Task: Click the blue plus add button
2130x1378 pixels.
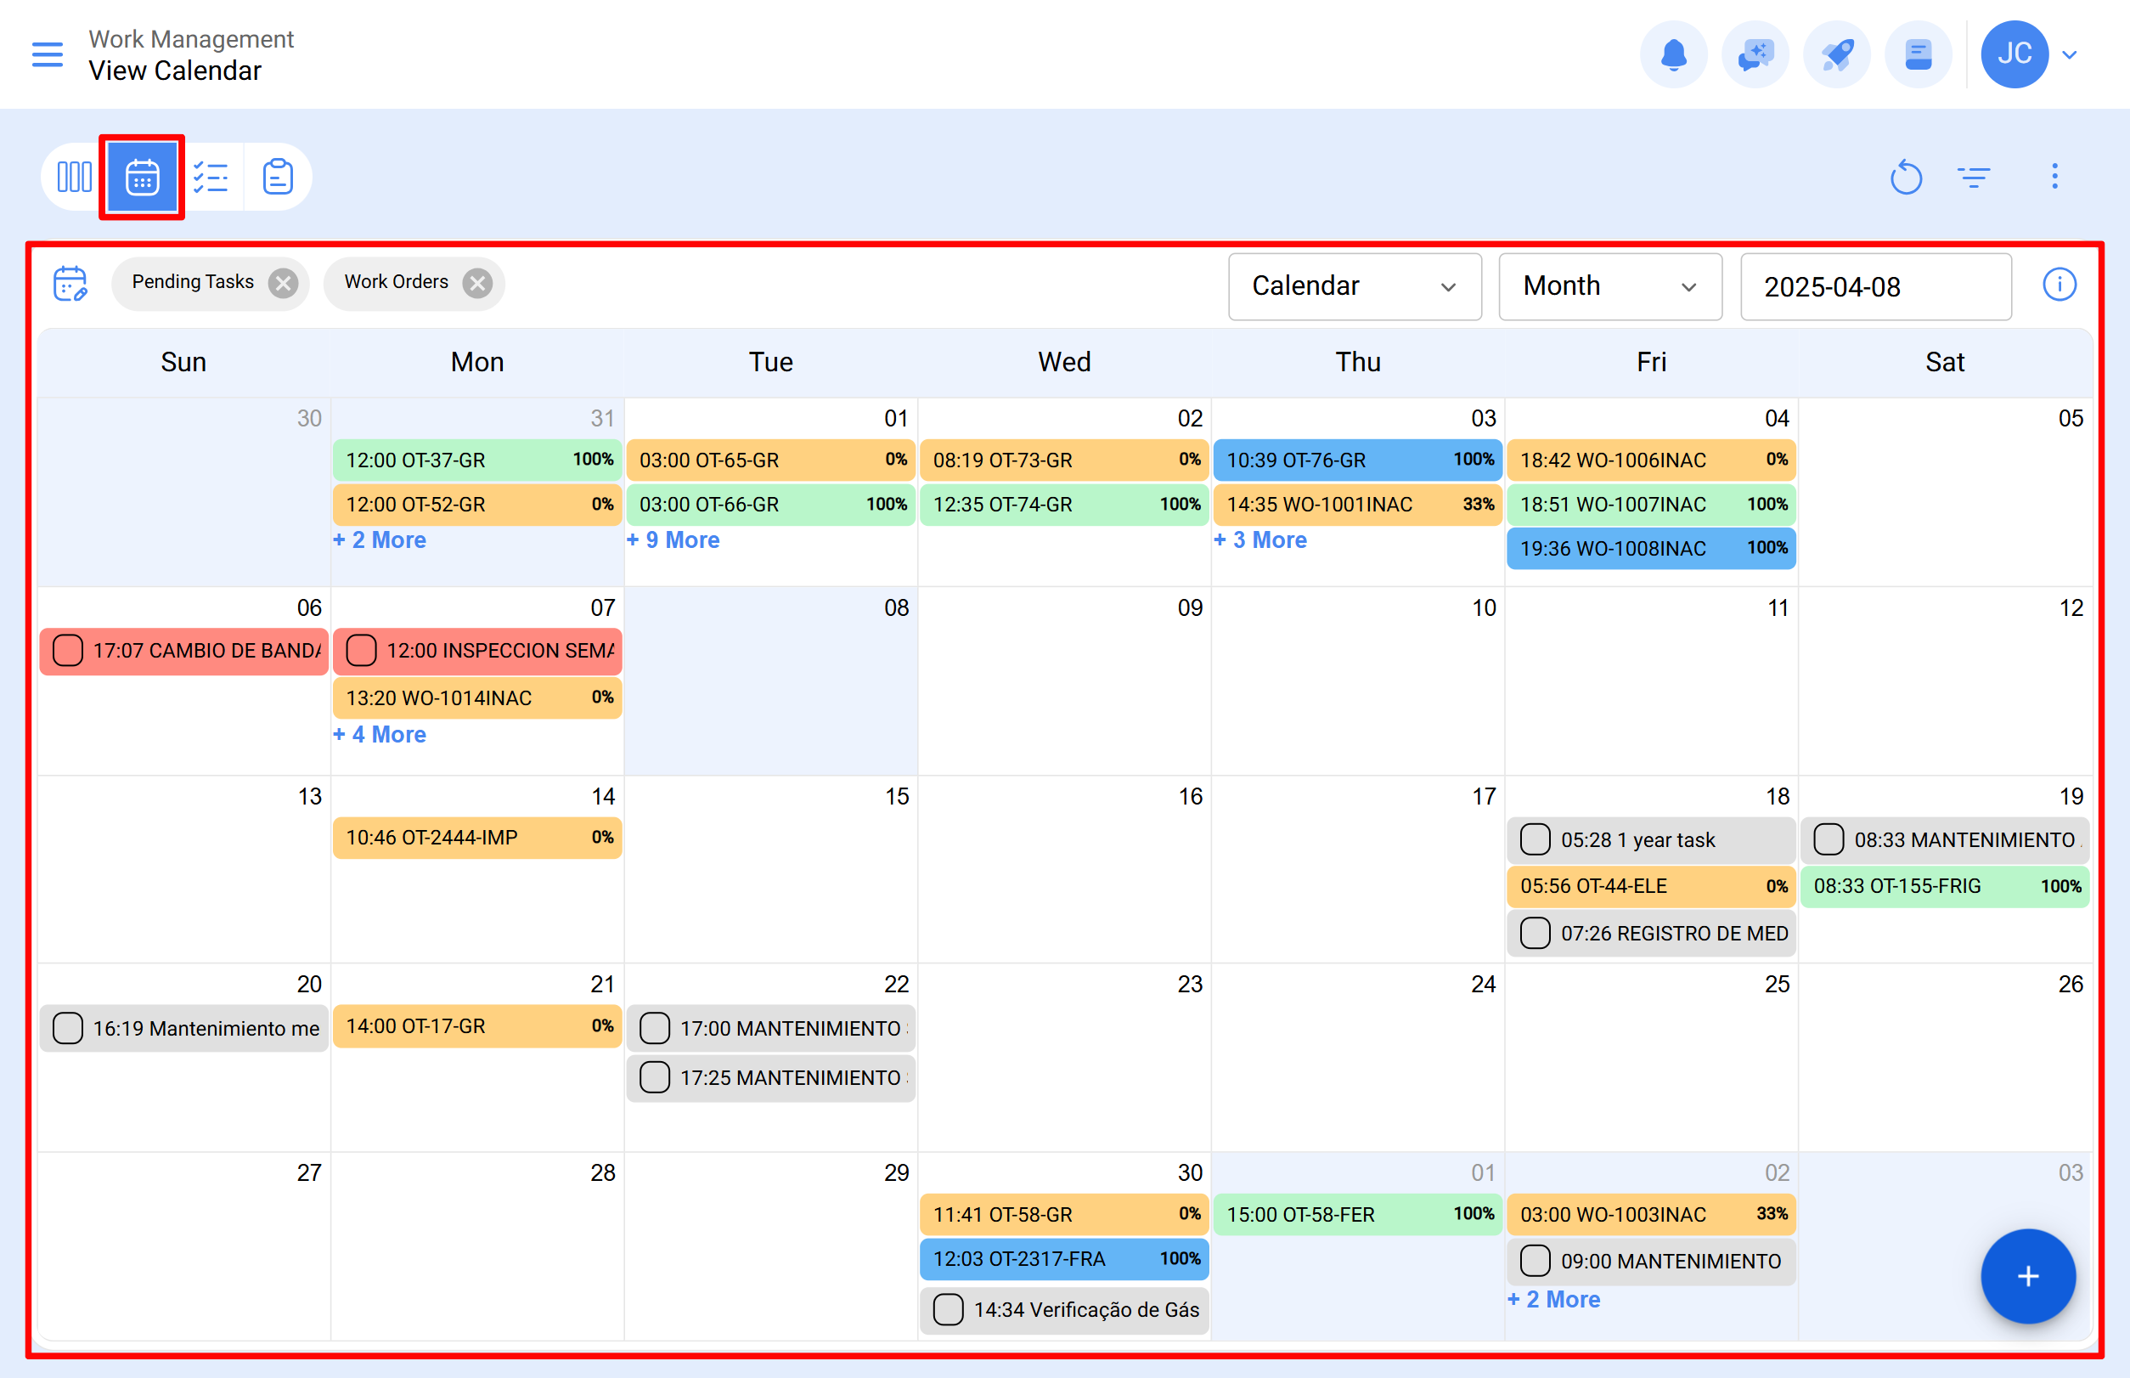Action: (2027, 1276)
